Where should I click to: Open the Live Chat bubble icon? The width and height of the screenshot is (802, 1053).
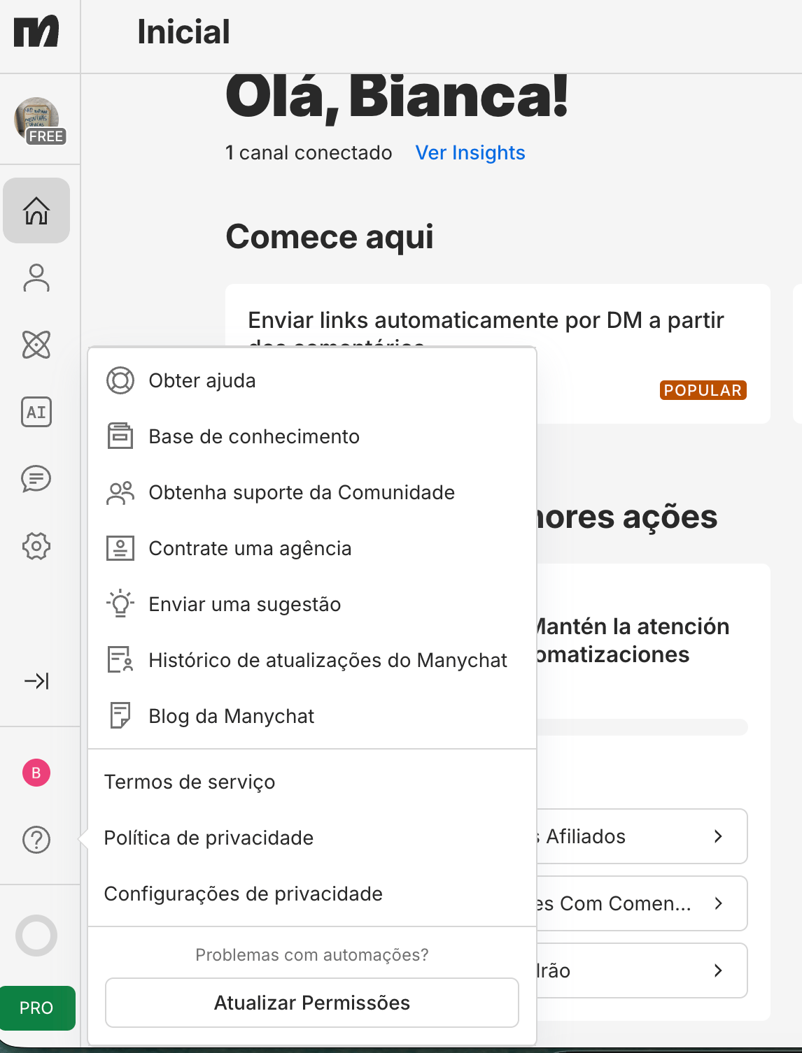(36, 479)
